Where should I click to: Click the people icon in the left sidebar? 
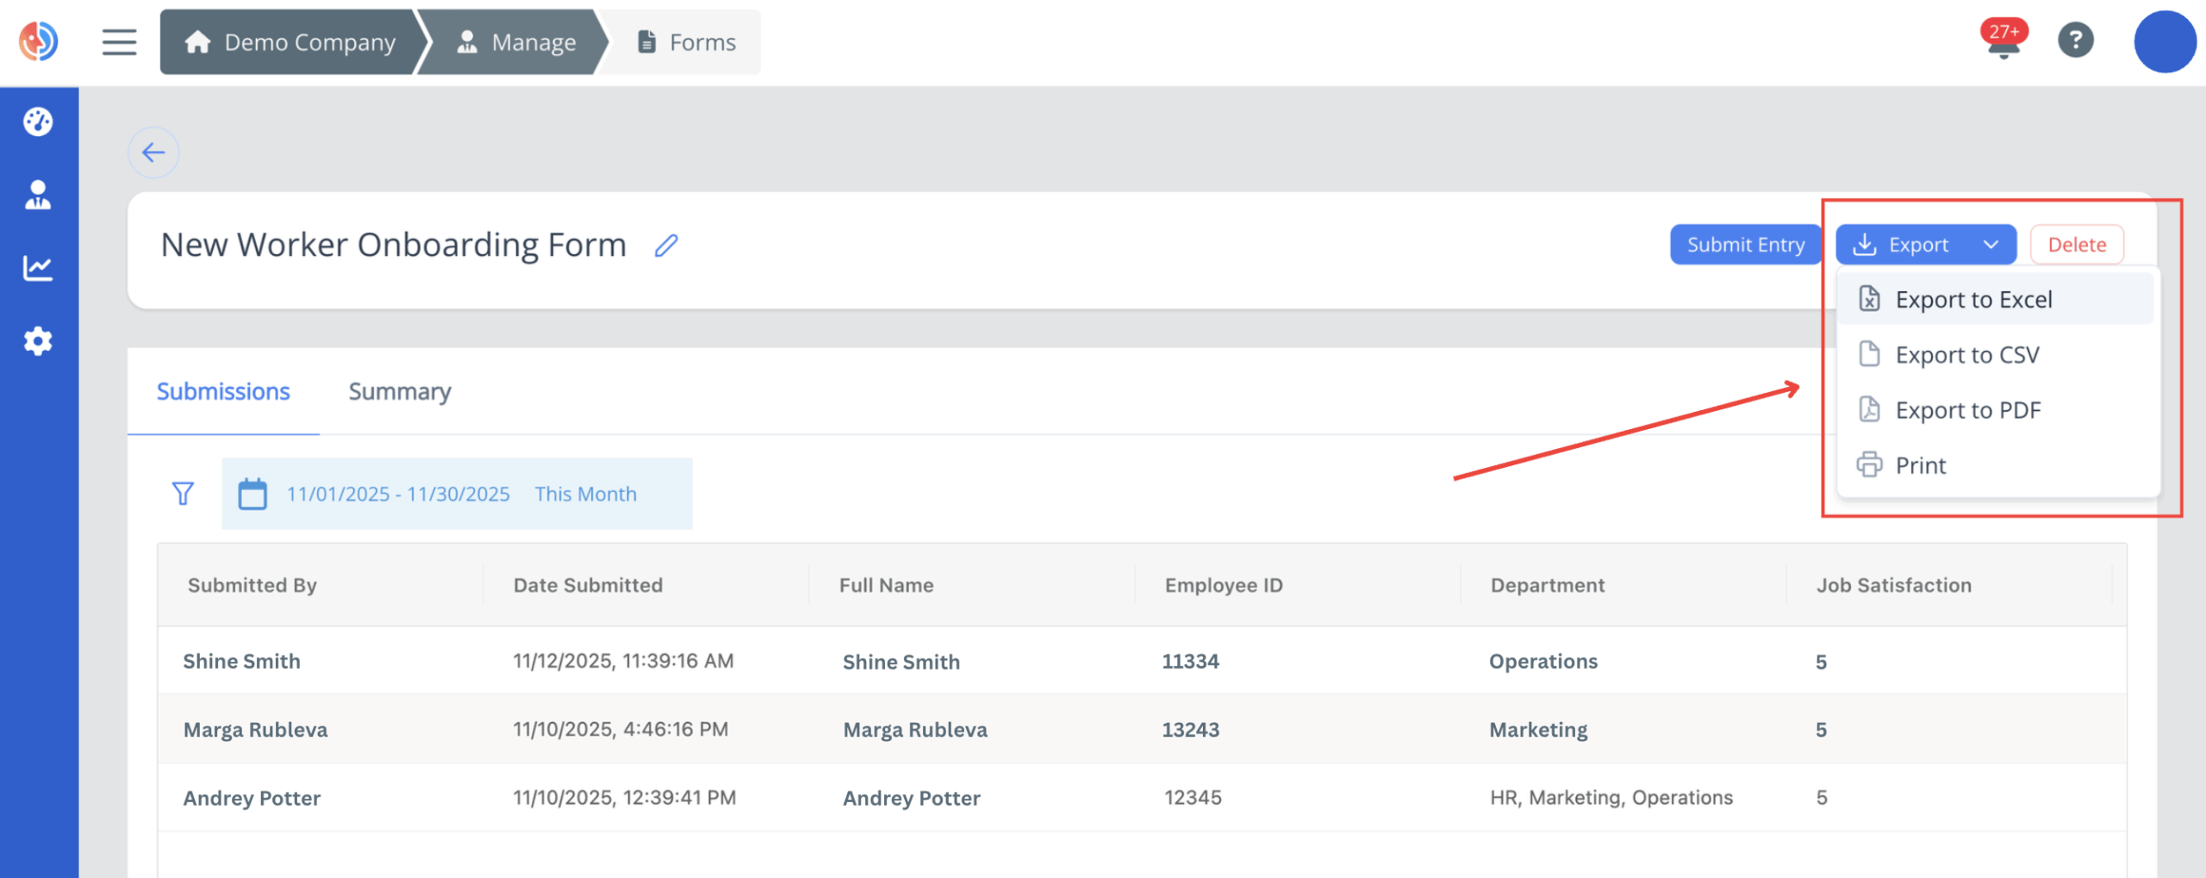click(x=38, y=196)
